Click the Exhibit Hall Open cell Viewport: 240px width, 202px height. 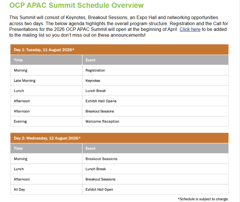(99, 190)
